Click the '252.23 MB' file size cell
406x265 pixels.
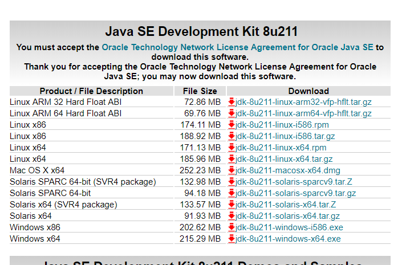point(200,170)
